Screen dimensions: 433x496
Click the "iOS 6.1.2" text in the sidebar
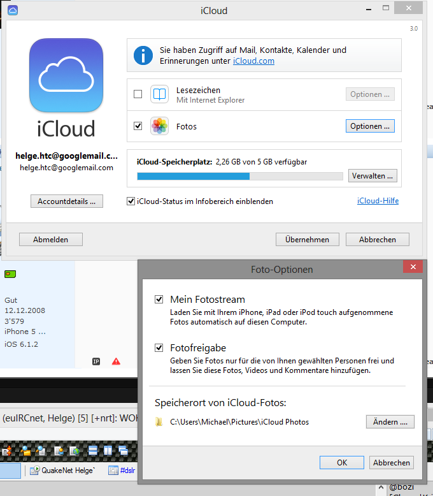[x=21, y=344]
